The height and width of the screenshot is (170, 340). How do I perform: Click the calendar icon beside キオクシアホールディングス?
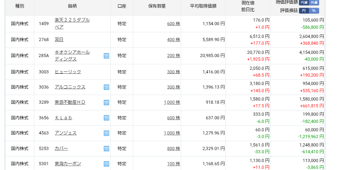(x=106, y=56)
